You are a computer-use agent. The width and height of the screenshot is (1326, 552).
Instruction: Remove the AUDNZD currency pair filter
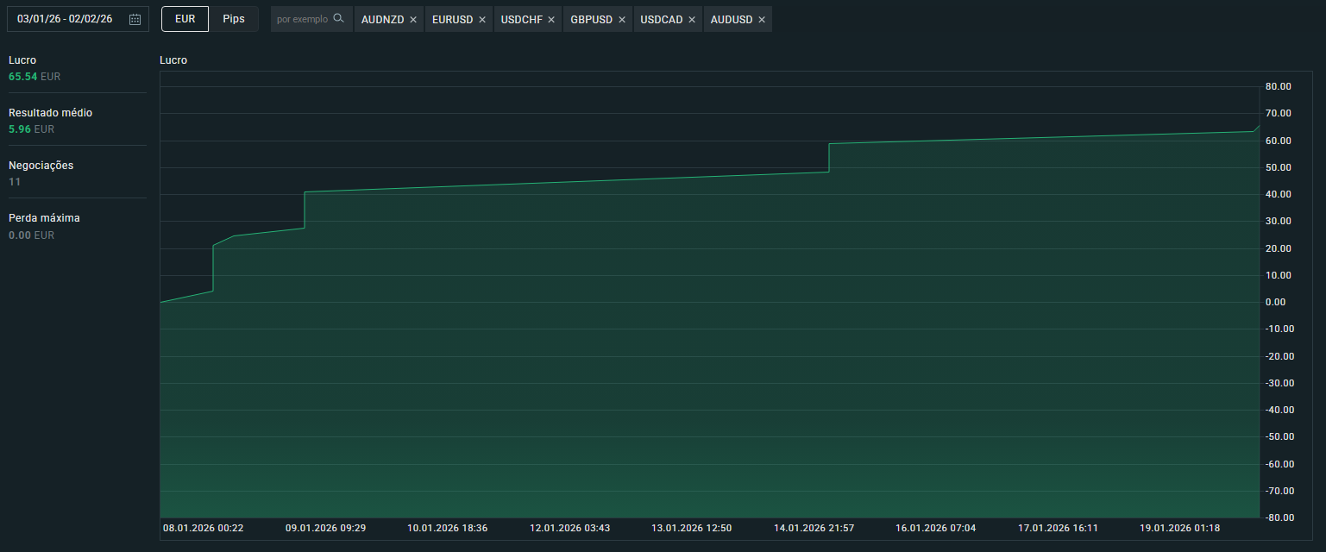[x=415, y=18]
